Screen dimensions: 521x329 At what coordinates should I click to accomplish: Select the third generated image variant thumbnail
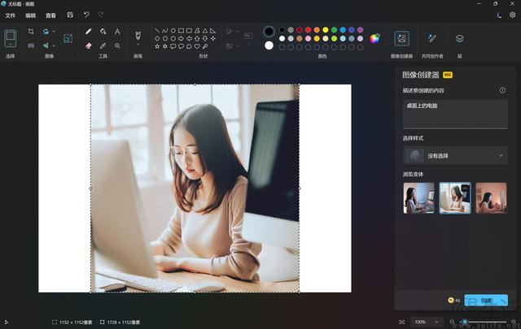[491, 197]
